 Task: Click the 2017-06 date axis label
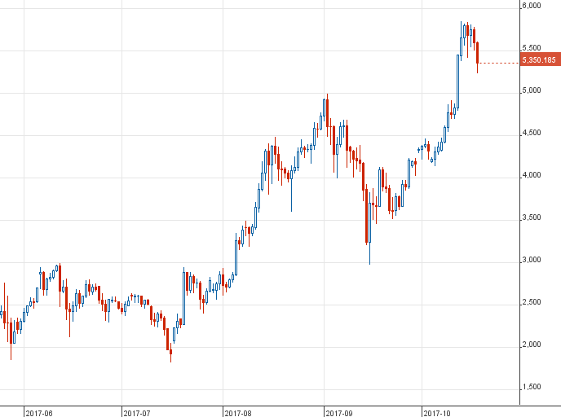click(x=39, y=413)
